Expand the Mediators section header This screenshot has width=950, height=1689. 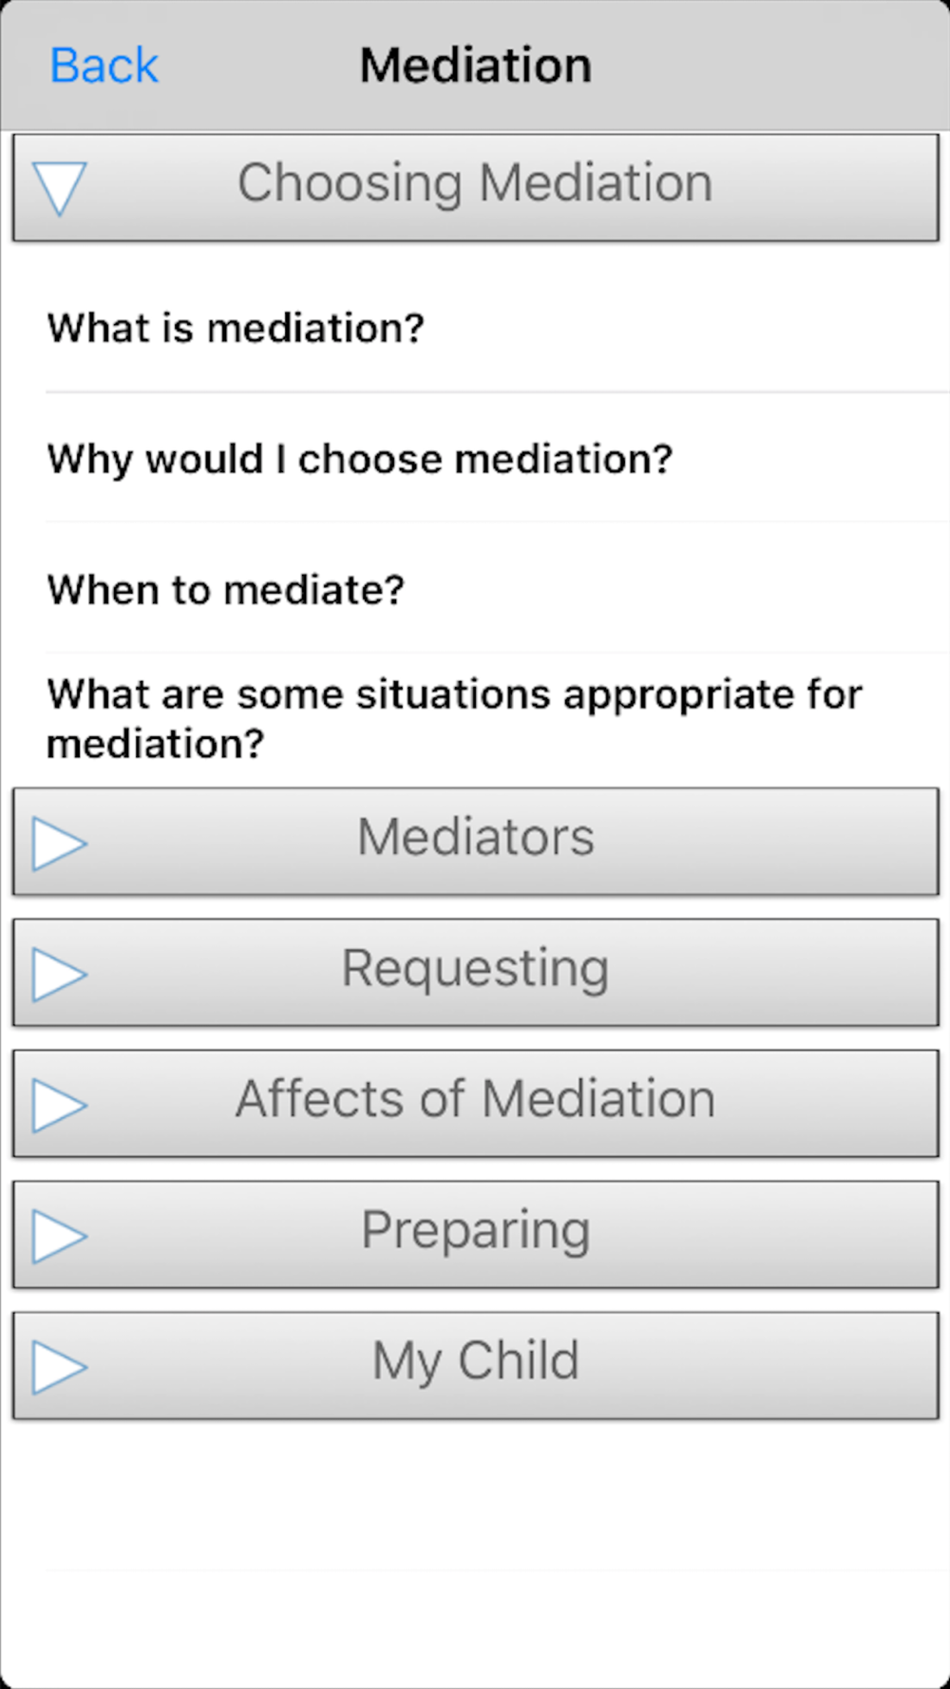[x=475, y=841]
